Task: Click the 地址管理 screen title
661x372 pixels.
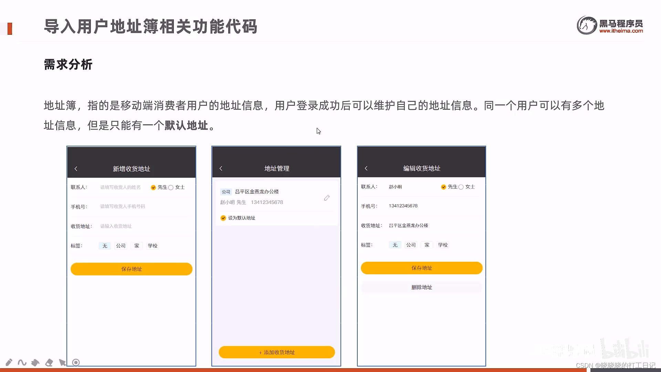Action: pyautogui.click(x=277, y=168)
